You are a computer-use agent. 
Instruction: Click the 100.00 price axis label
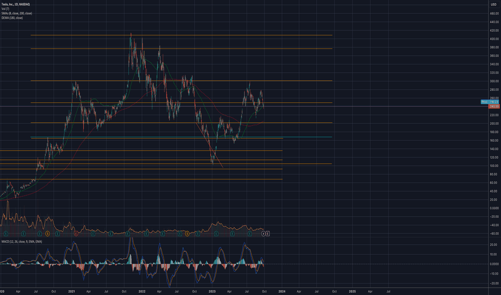click(495, 166)
